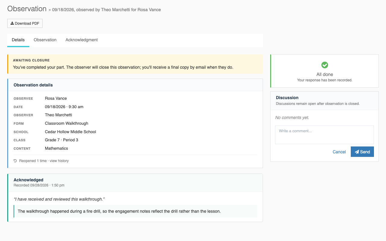Click the paper plane icon on Send
This screenshot has height=241, width=386.
[x=357, y=152]
